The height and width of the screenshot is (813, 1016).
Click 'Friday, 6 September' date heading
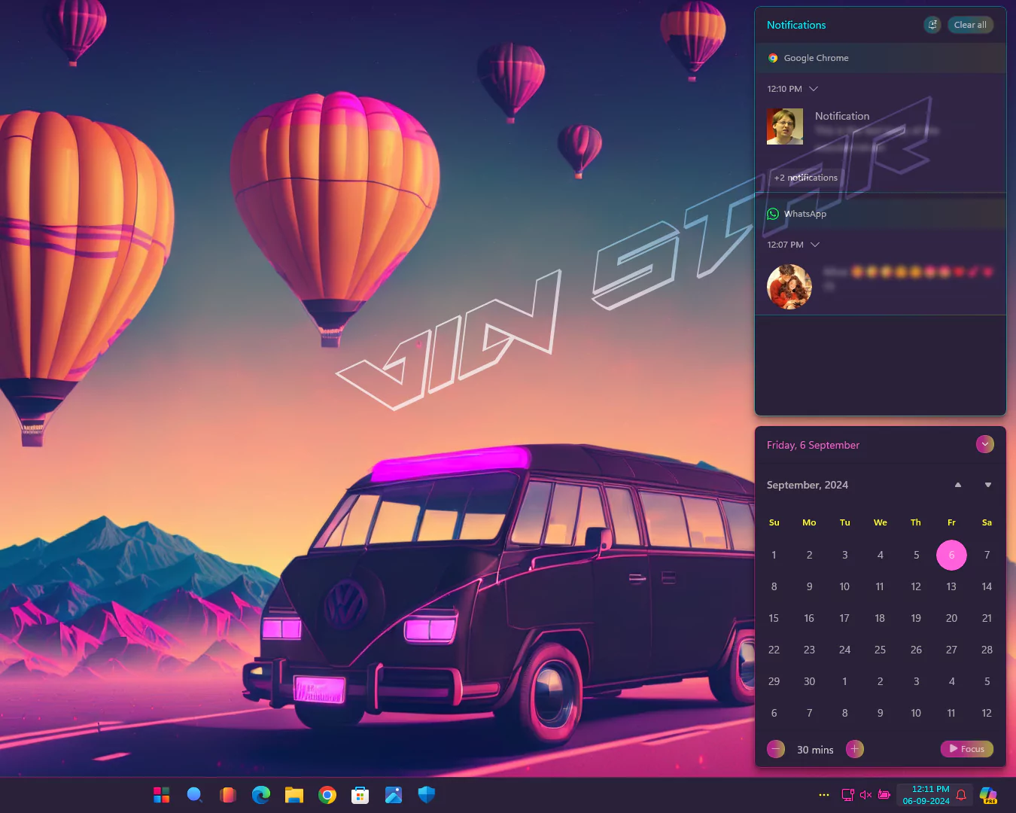point(813,445)
